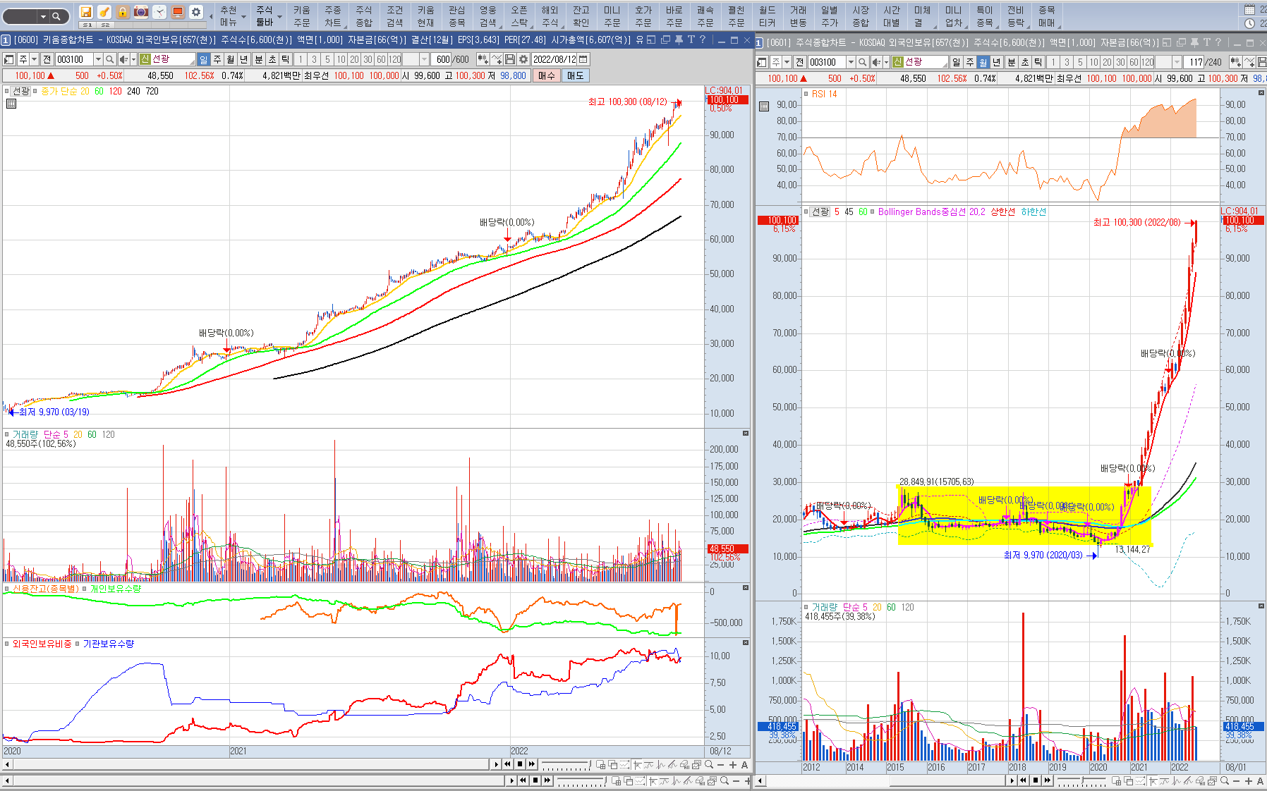The image size is (1267, 791).
Task: Select monthly (월) period in right chart
Action: 983,63
